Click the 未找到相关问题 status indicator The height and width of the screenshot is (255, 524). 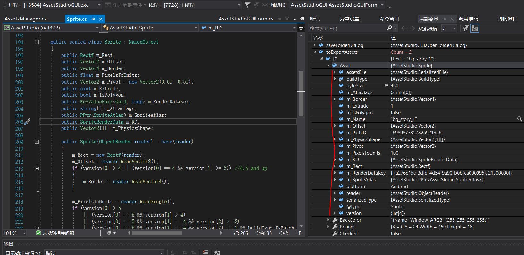click(x=55, y=233)
